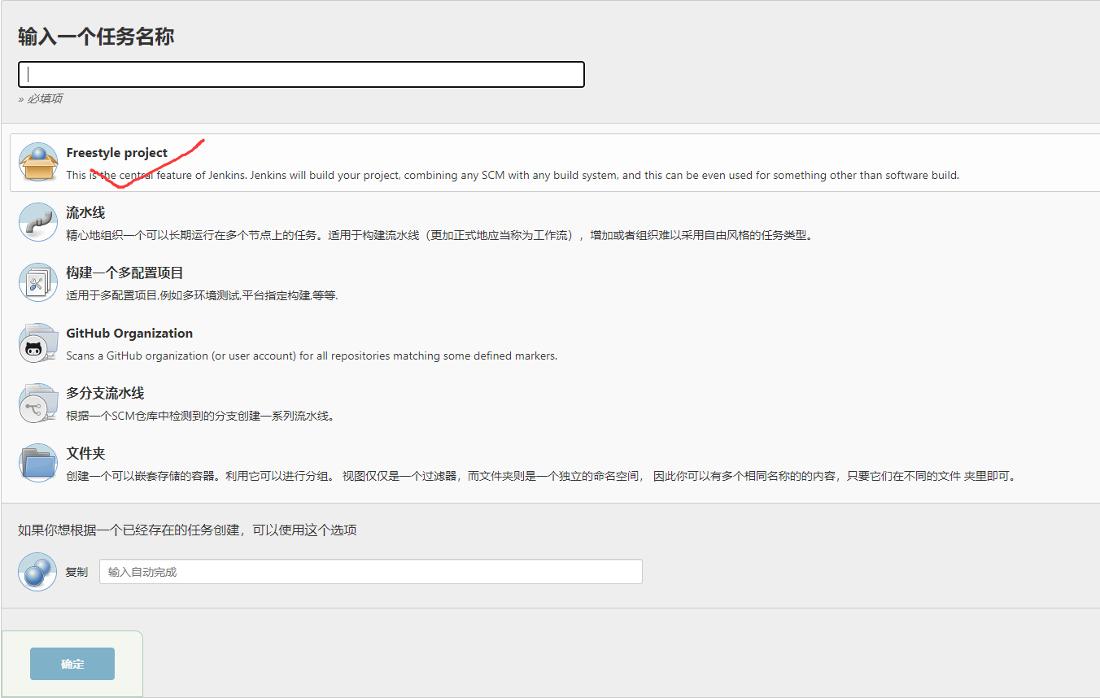Select the 多分支流水线 branch icon
Image resolution: width=1100 pixels, height=698 pixels.
point(38,403)
